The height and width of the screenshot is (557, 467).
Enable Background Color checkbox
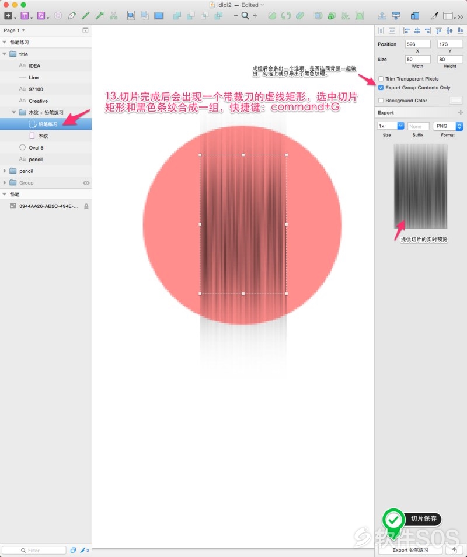381,101
